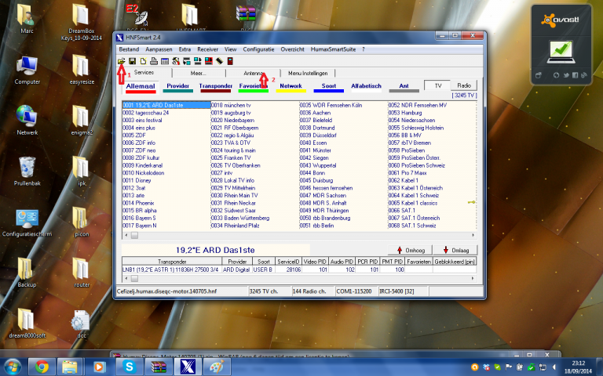The image size is (603, 376).
Task: Click the save floppy disk toolbar icon
Action: (x=133, y=60)
